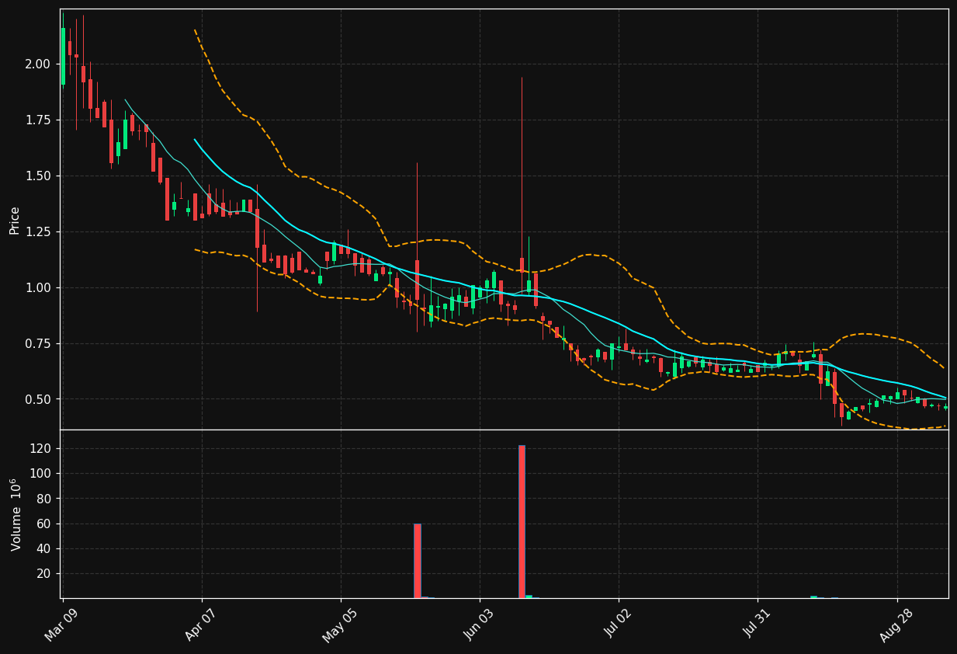Click the 80 volume axis label
This screenshot has width=957, height=654.
pos(44,499)
